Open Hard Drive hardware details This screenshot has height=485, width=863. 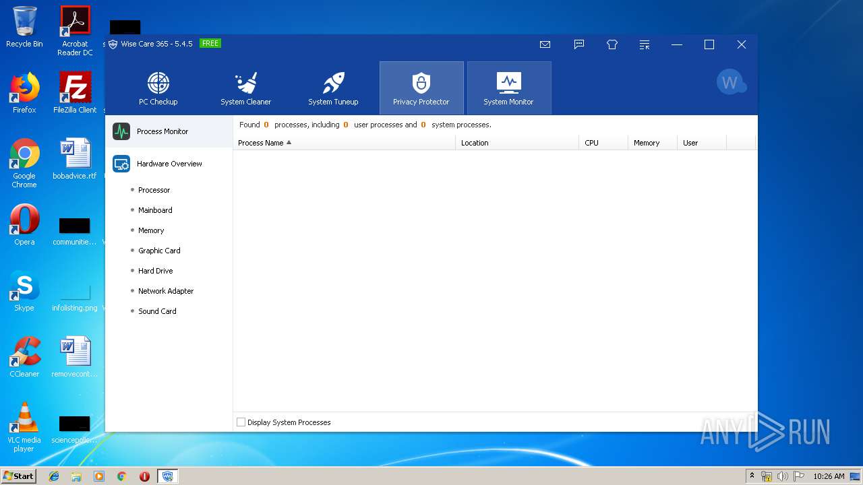coord(155,271)
